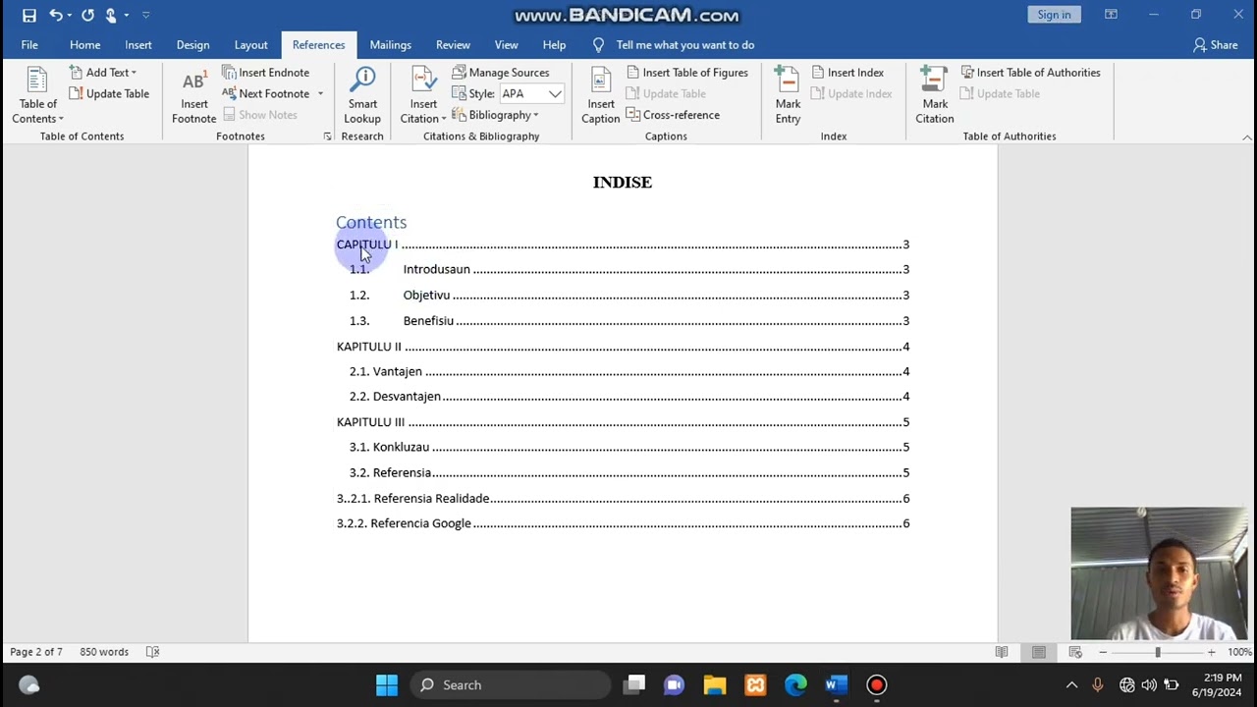The image size is (1257, 707).
Task: Click the Page 2 of 7 indicator
Action: 36,652
